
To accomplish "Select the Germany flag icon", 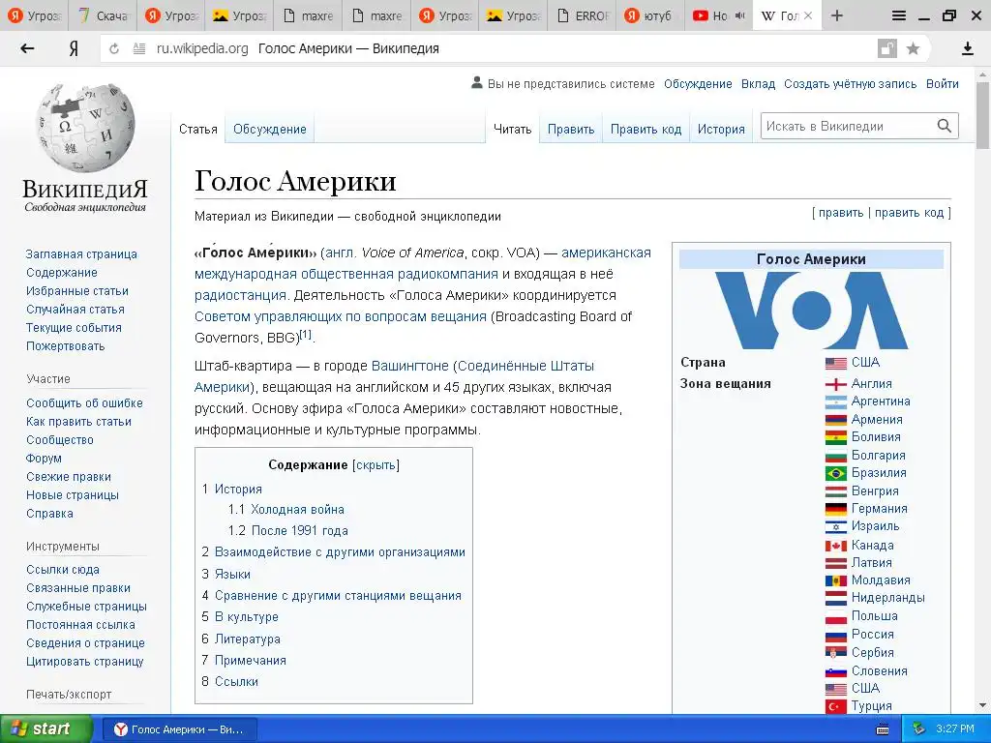I will click(x=835, y=509).
